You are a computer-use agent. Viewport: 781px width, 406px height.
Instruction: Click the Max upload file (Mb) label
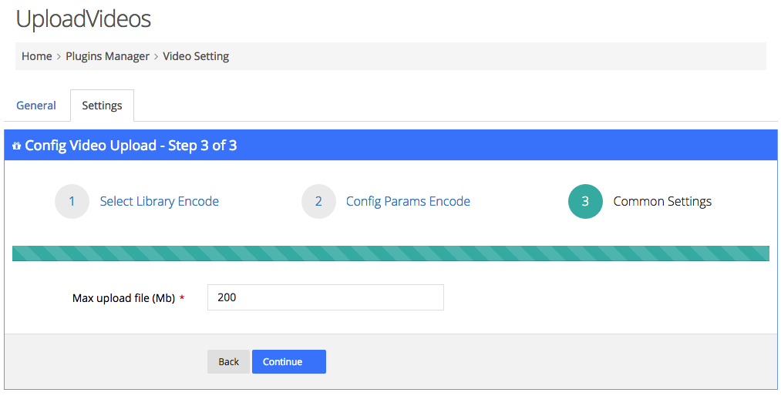(x=123, y=298)
